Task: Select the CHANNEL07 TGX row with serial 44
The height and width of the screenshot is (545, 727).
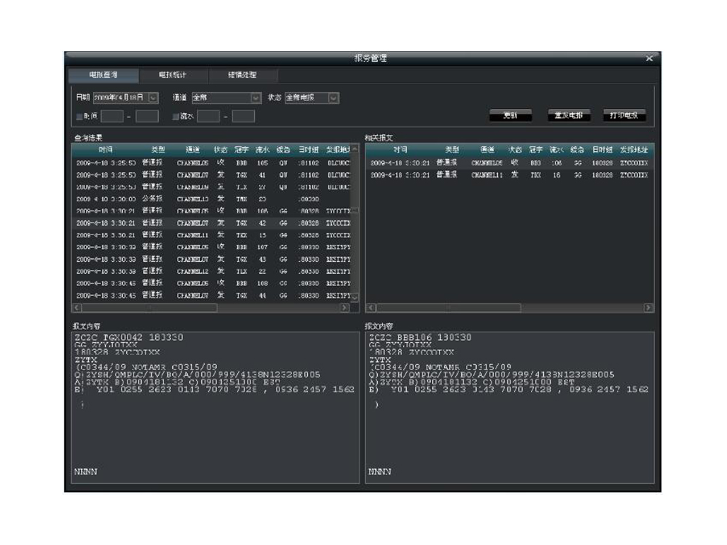Action: 212,296
